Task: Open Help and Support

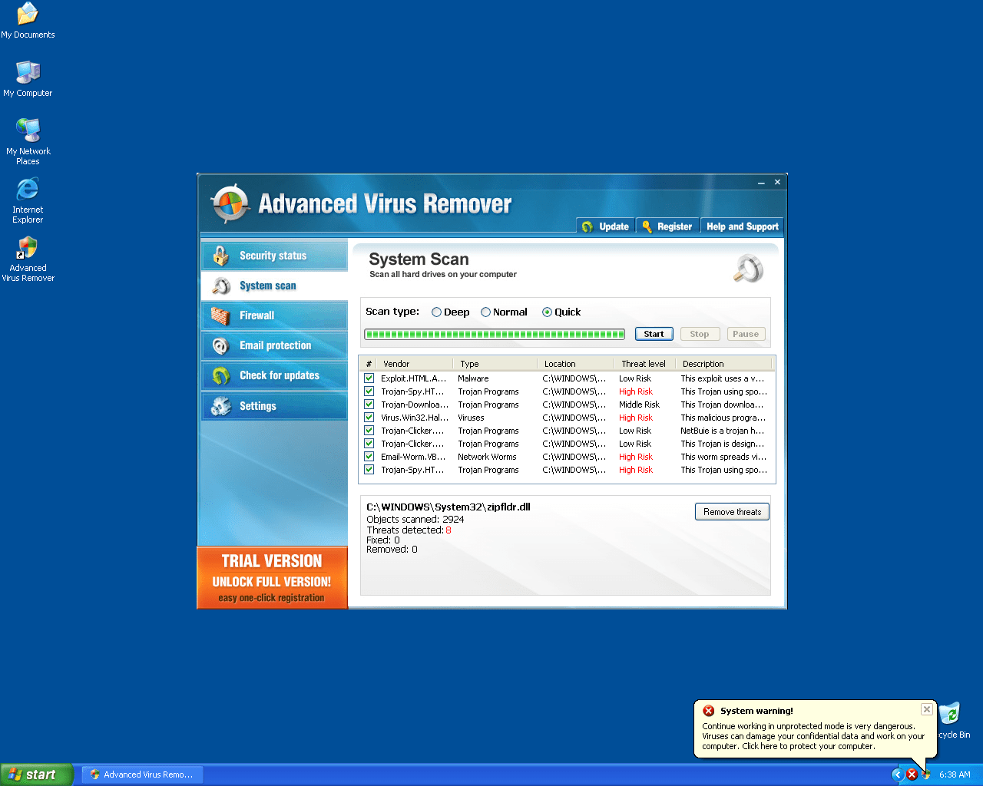Action: coord(742,226)
